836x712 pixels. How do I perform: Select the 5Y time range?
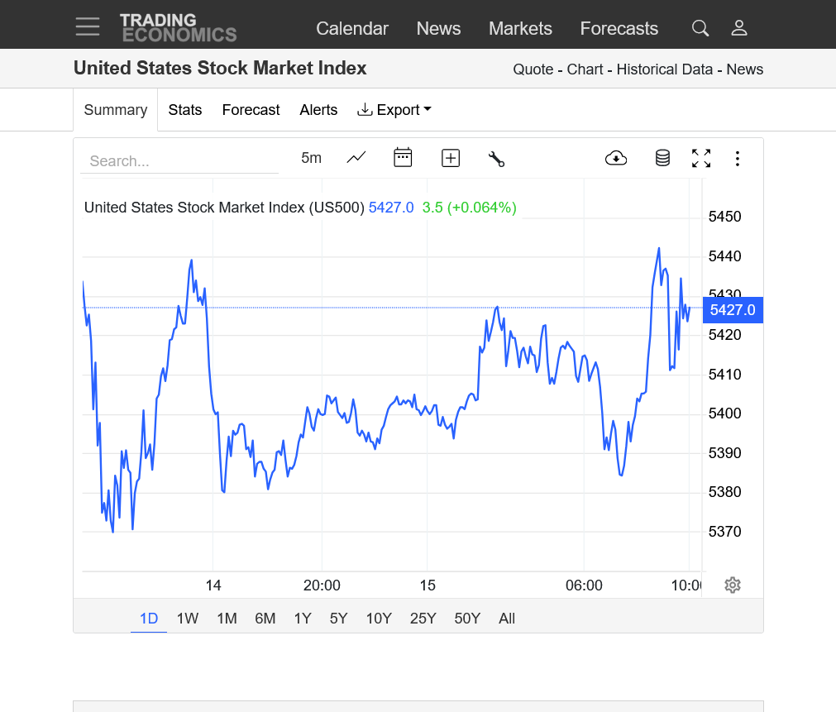pos(338,619)
